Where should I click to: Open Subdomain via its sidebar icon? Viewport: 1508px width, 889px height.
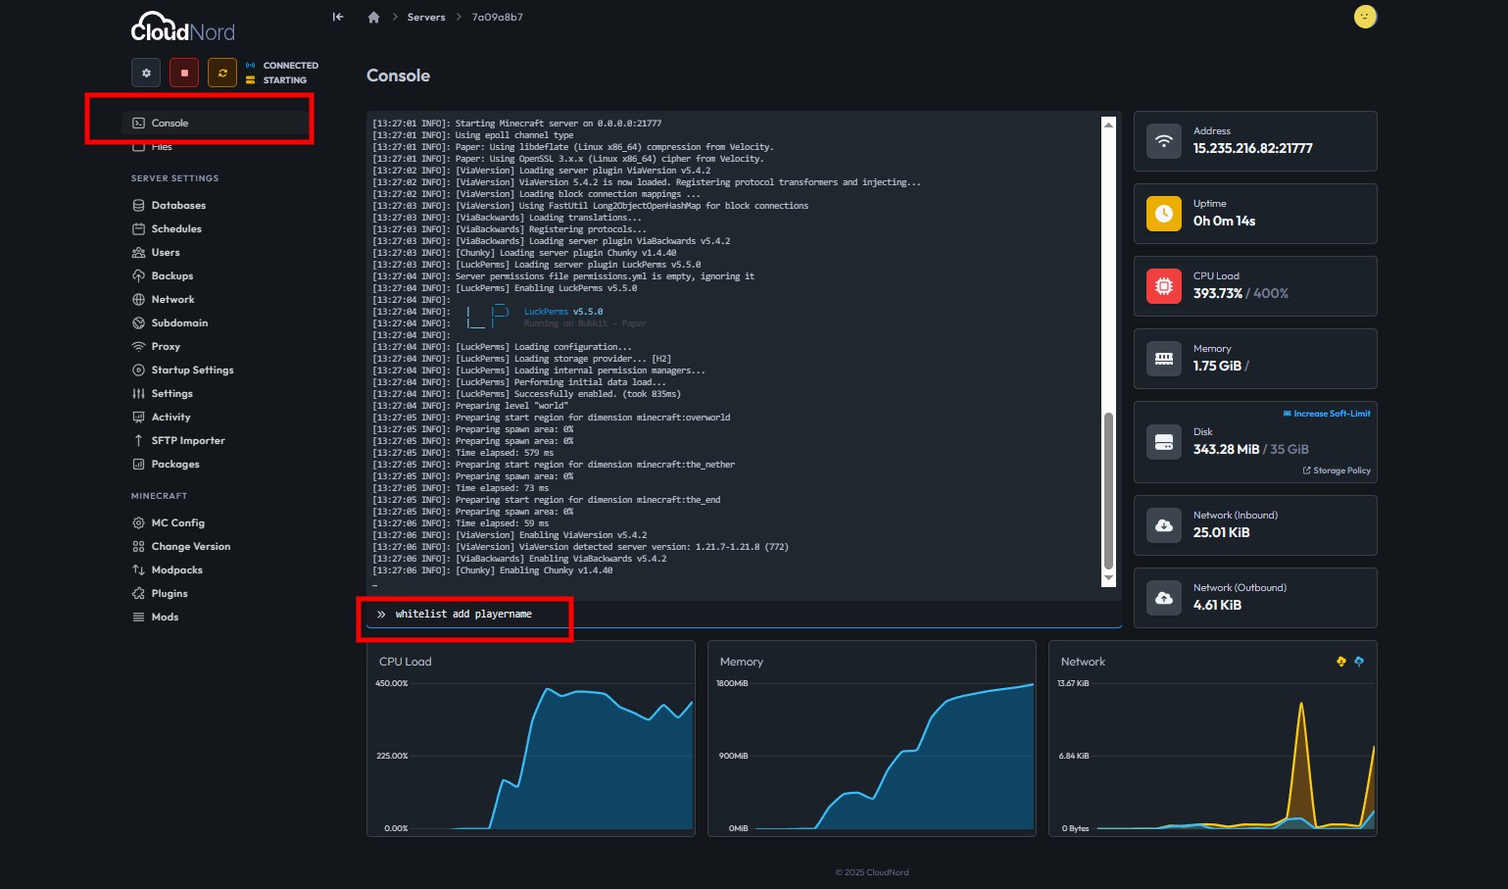pos(139,323)
